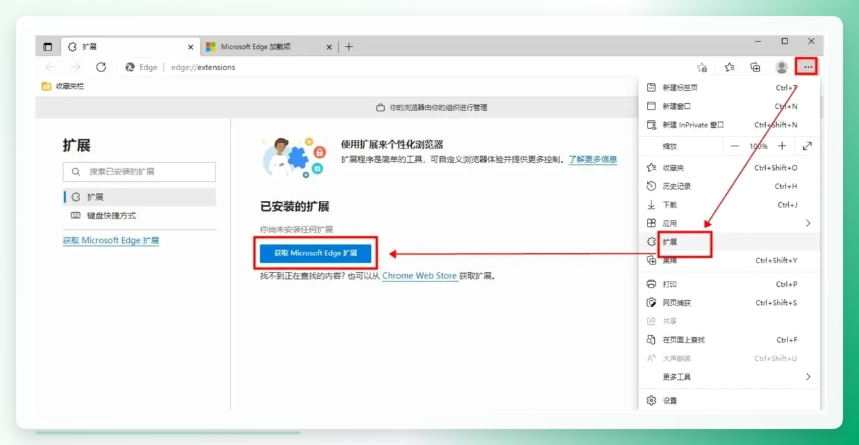The image size is (859, 445).
Task: Click the profile avatar icon
Action: point(782,67)
